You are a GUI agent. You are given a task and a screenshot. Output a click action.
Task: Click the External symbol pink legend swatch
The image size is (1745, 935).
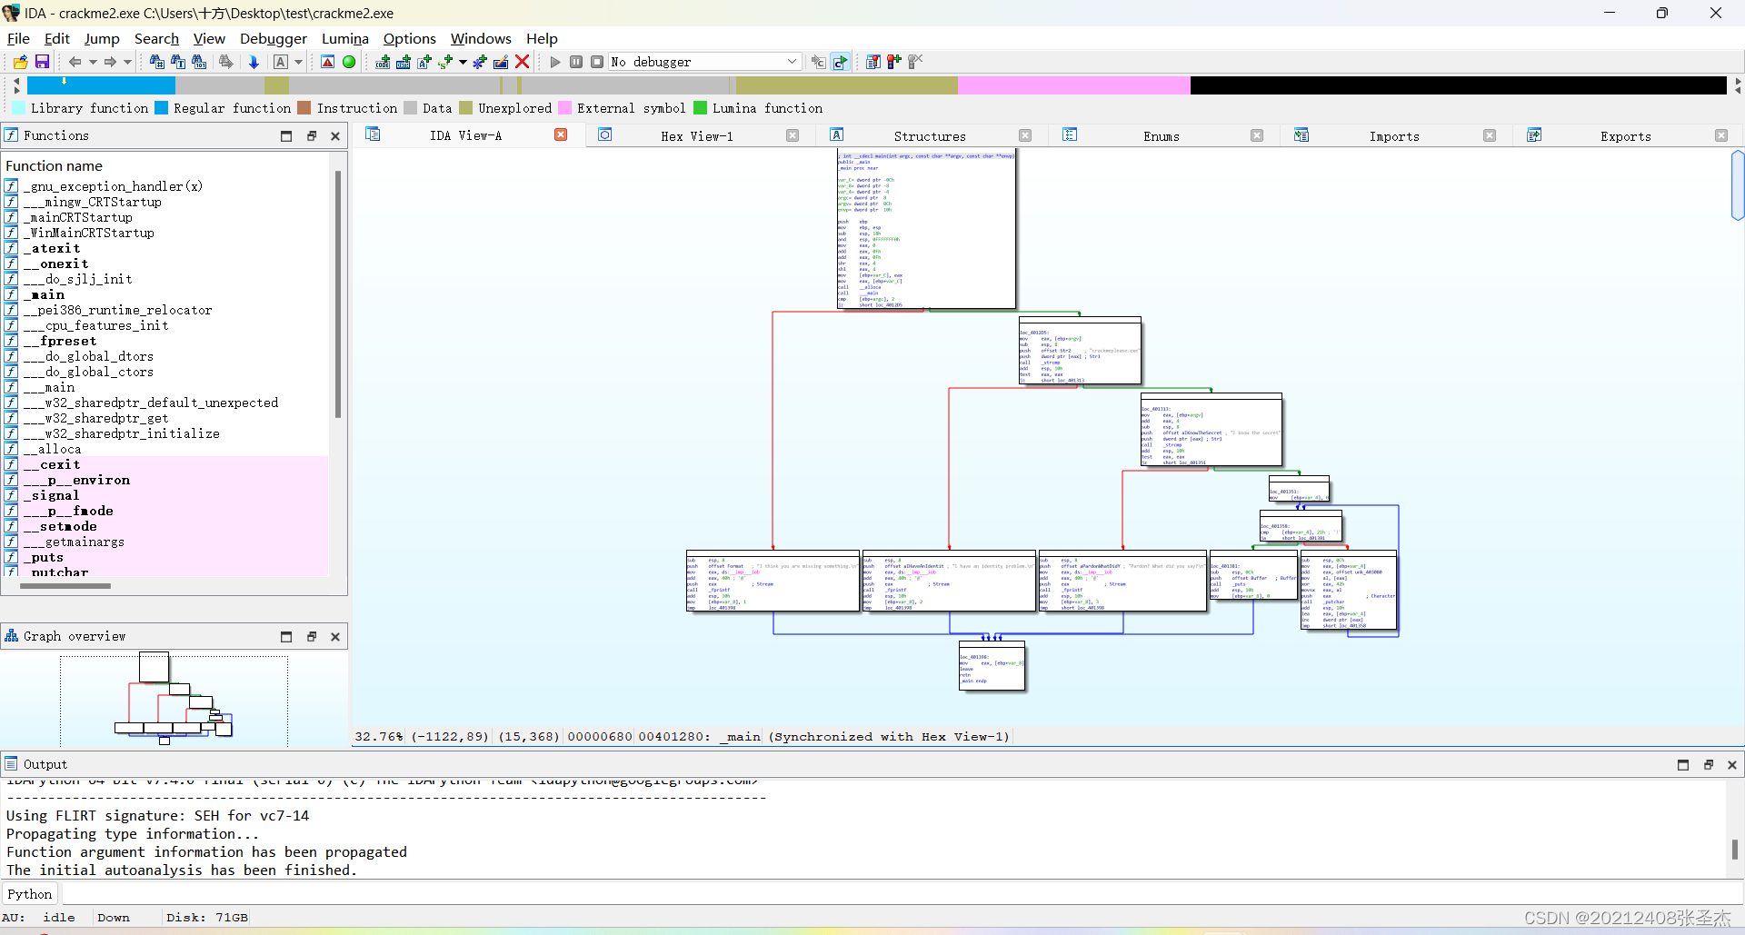point(564,108)
